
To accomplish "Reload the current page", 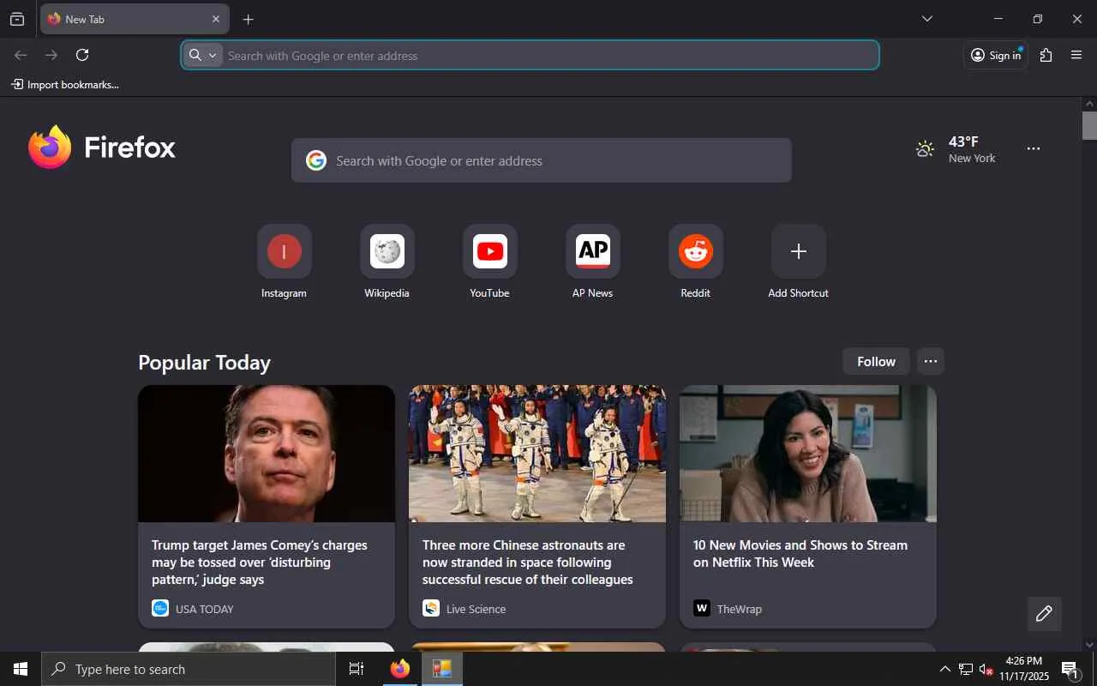I will [82, 55].
